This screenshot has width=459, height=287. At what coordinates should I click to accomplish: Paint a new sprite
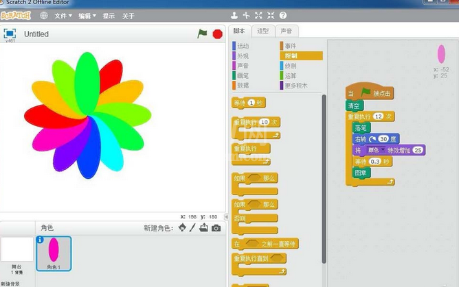pyautogui.click(x=192, y=227)
